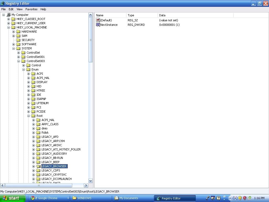Click the HARDWARE key folder icon
The height and width of the screenshot is (202, 269).
pyautogui.click(x=18, y=32)
